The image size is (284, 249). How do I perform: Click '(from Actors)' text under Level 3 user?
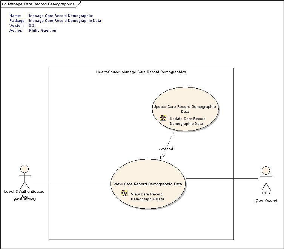(x=25, y=199)
